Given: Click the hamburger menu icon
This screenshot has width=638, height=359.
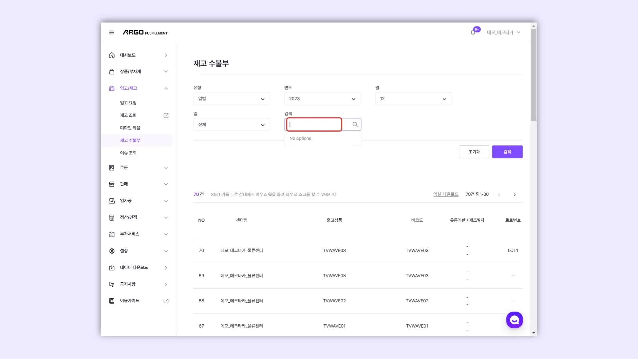Looking at the screenshot, I should (112, 32).
